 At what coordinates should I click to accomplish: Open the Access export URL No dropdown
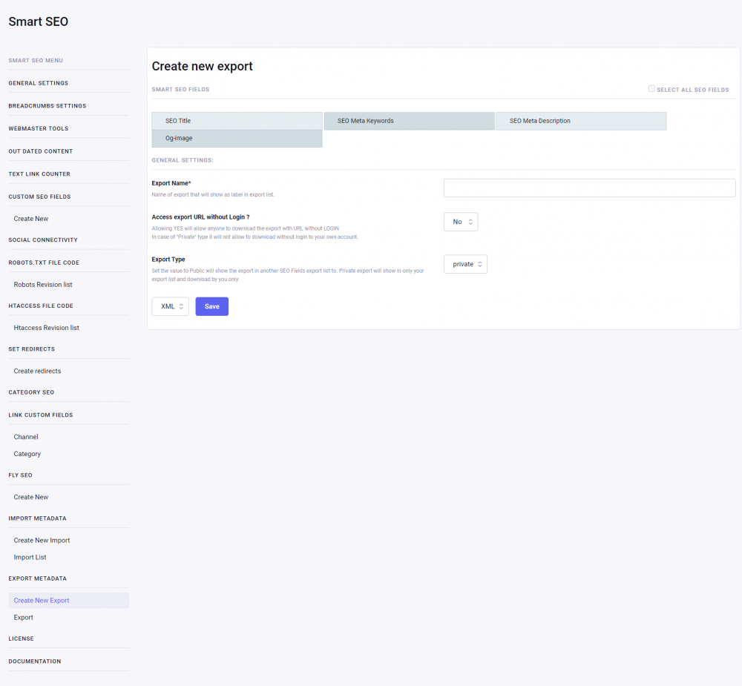[x=461, y=222]
